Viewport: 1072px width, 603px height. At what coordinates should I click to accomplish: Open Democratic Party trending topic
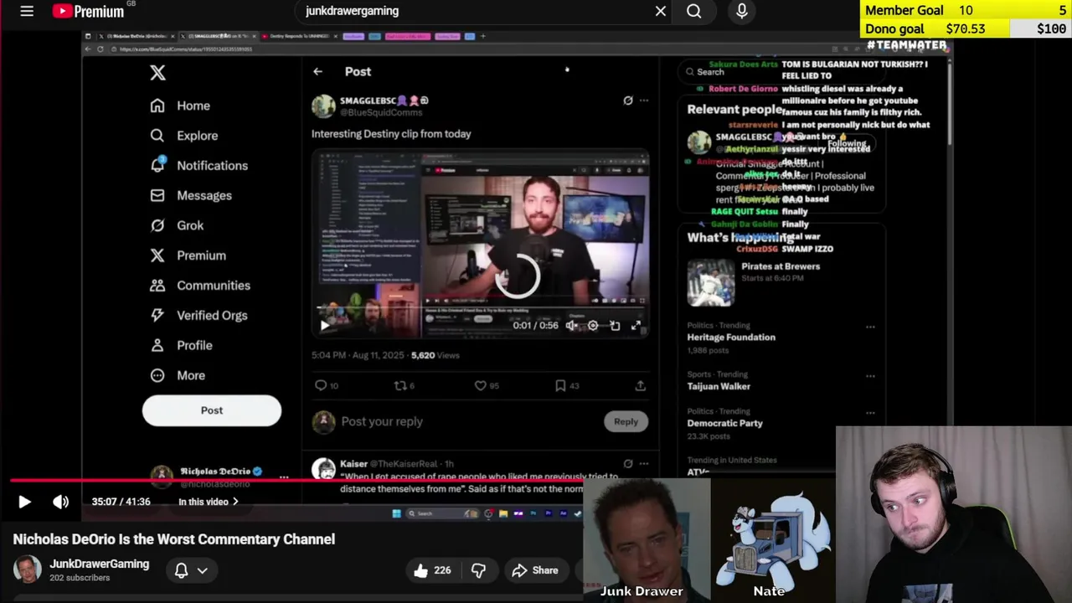(724, 423)
